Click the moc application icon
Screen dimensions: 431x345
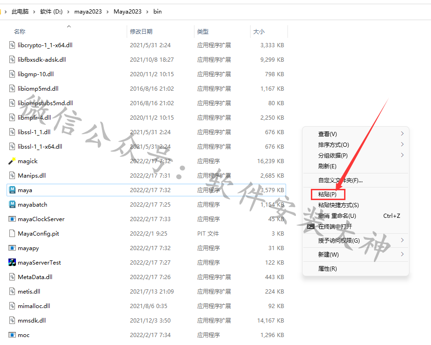tap(12, 335)
